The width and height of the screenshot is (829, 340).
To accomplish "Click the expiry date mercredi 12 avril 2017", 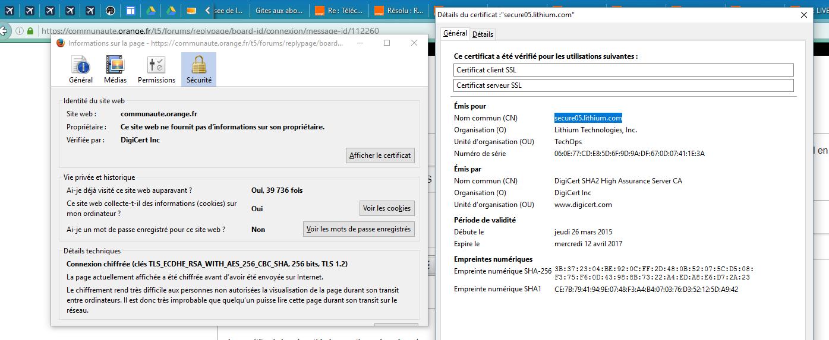I will click(x=588, y=244).
